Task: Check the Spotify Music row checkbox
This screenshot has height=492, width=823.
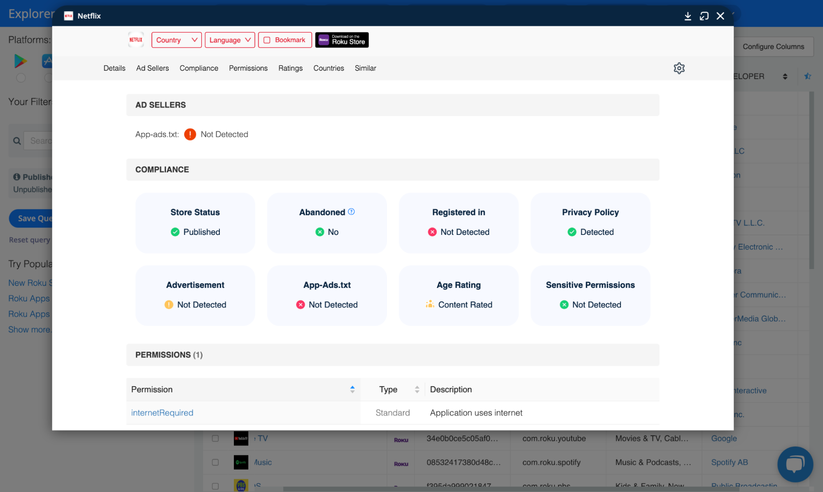Action: tap(215, 462)
